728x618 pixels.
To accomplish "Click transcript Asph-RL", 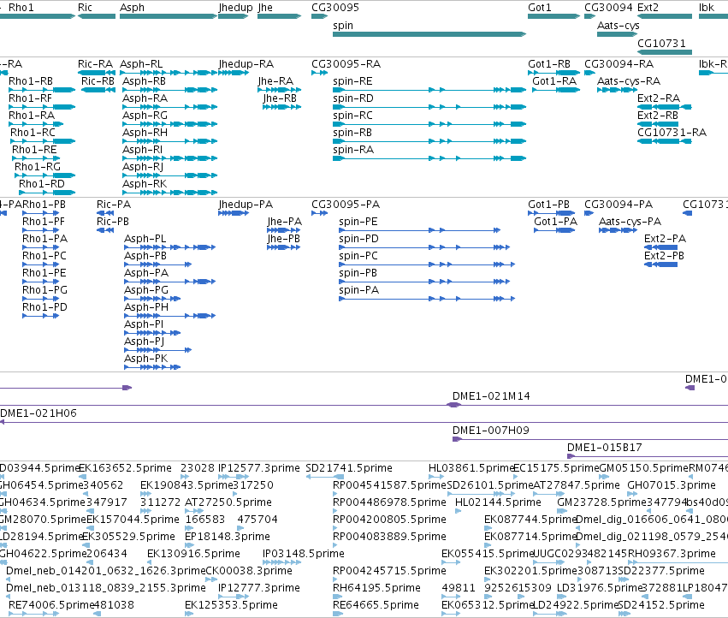I will click(x=168, y=73).
